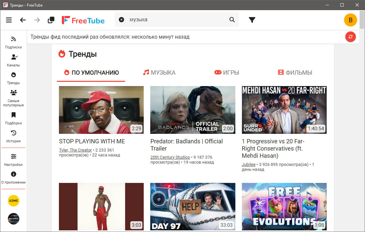Play the 3:03 video thumbnail

(x=101, y=206)
